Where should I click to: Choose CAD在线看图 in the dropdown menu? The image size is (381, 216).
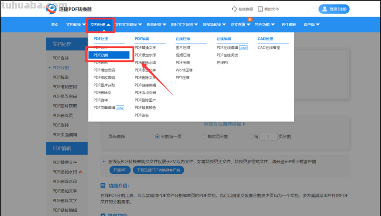click(269, 48)
